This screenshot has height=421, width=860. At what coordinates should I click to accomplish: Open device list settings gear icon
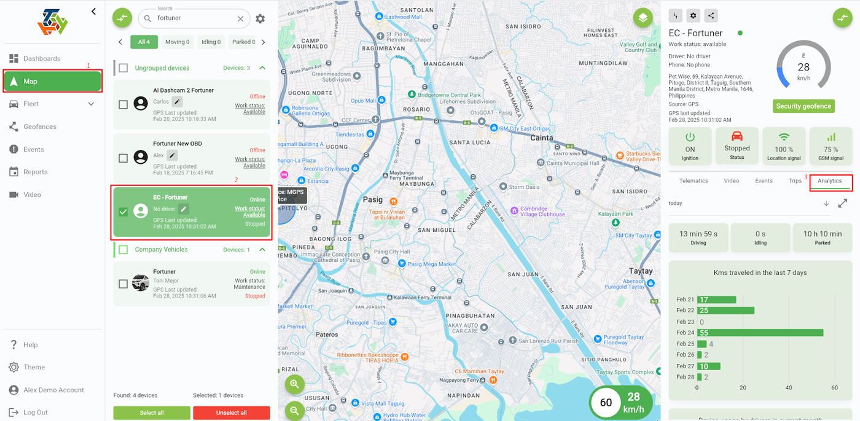point(260,19)
